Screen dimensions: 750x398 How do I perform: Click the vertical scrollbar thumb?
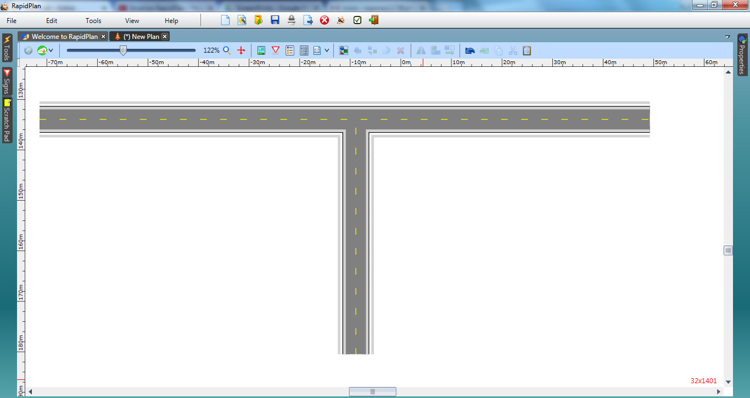[728, 251]
